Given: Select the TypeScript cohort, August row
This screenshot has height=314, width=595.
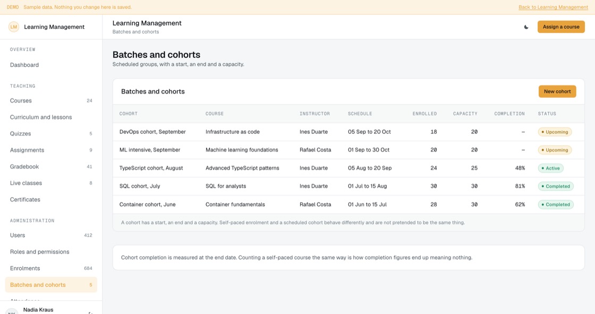Looking at the screenshot, I should point(348,168).
